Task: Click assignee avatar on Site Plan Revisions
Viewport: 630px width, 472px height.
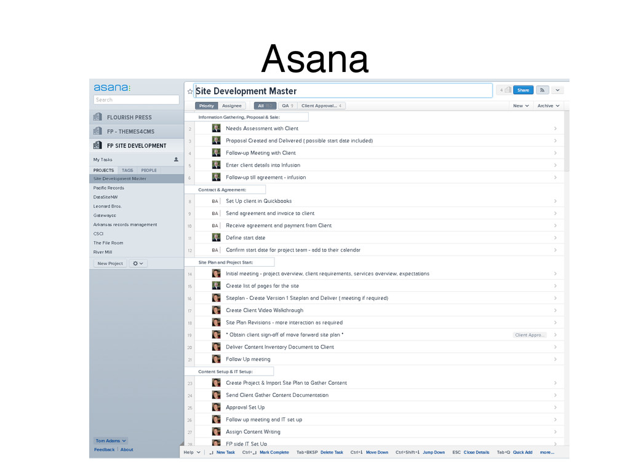Action: [216, 322]
